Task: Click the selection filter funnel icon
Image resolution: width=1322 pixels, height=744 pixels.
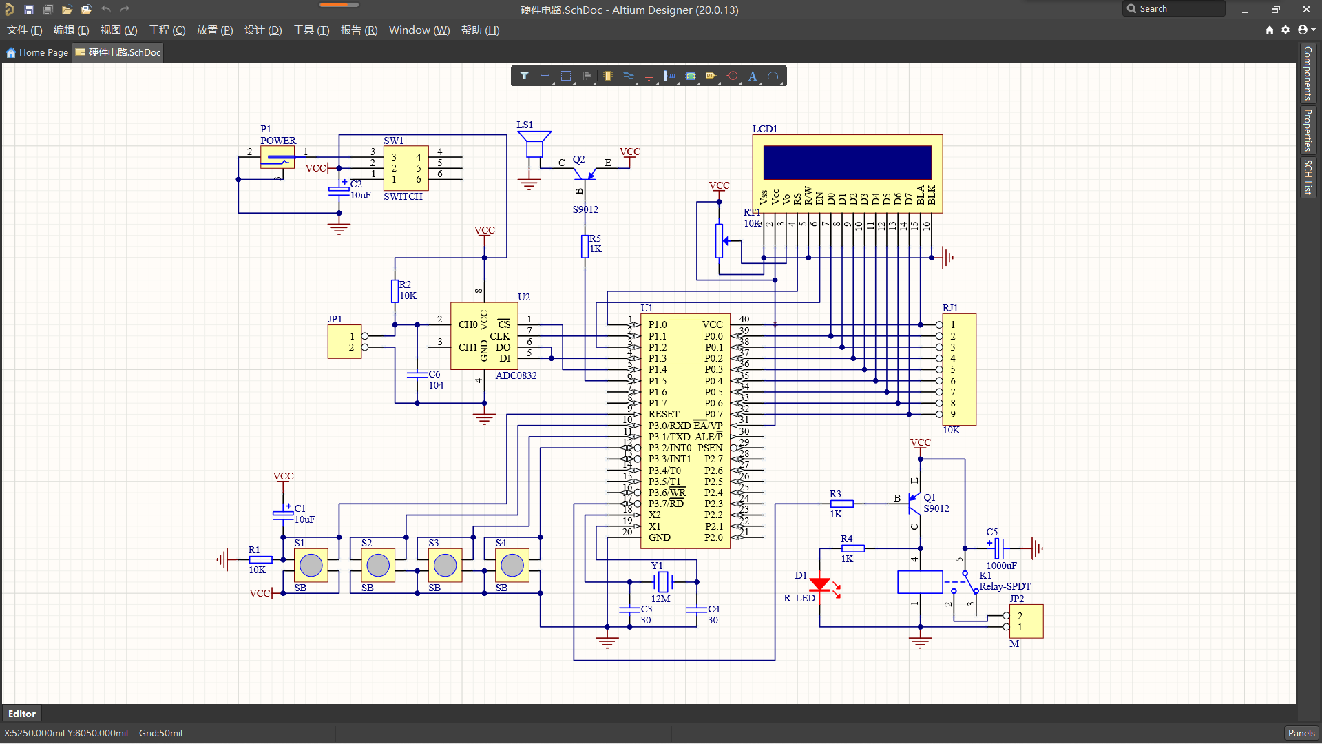Action: [524, 76]
